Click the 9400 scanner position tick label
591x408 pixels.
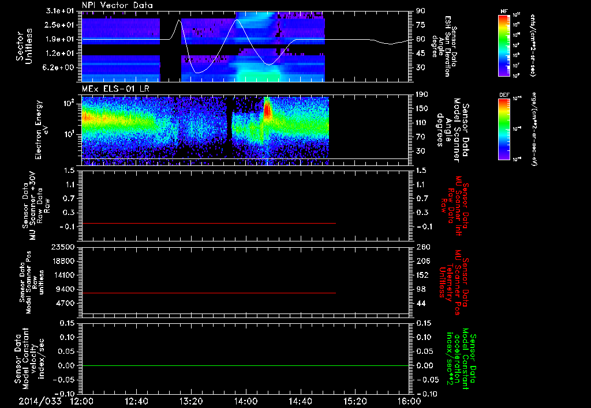(x=66, y=289)
